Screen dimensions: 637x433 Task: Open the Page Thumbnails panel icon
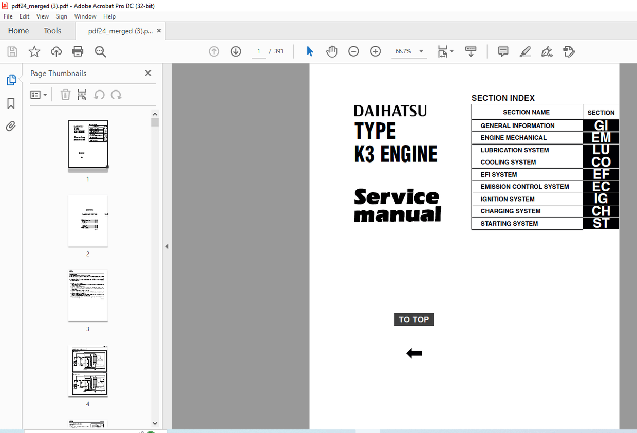[11, 80]
